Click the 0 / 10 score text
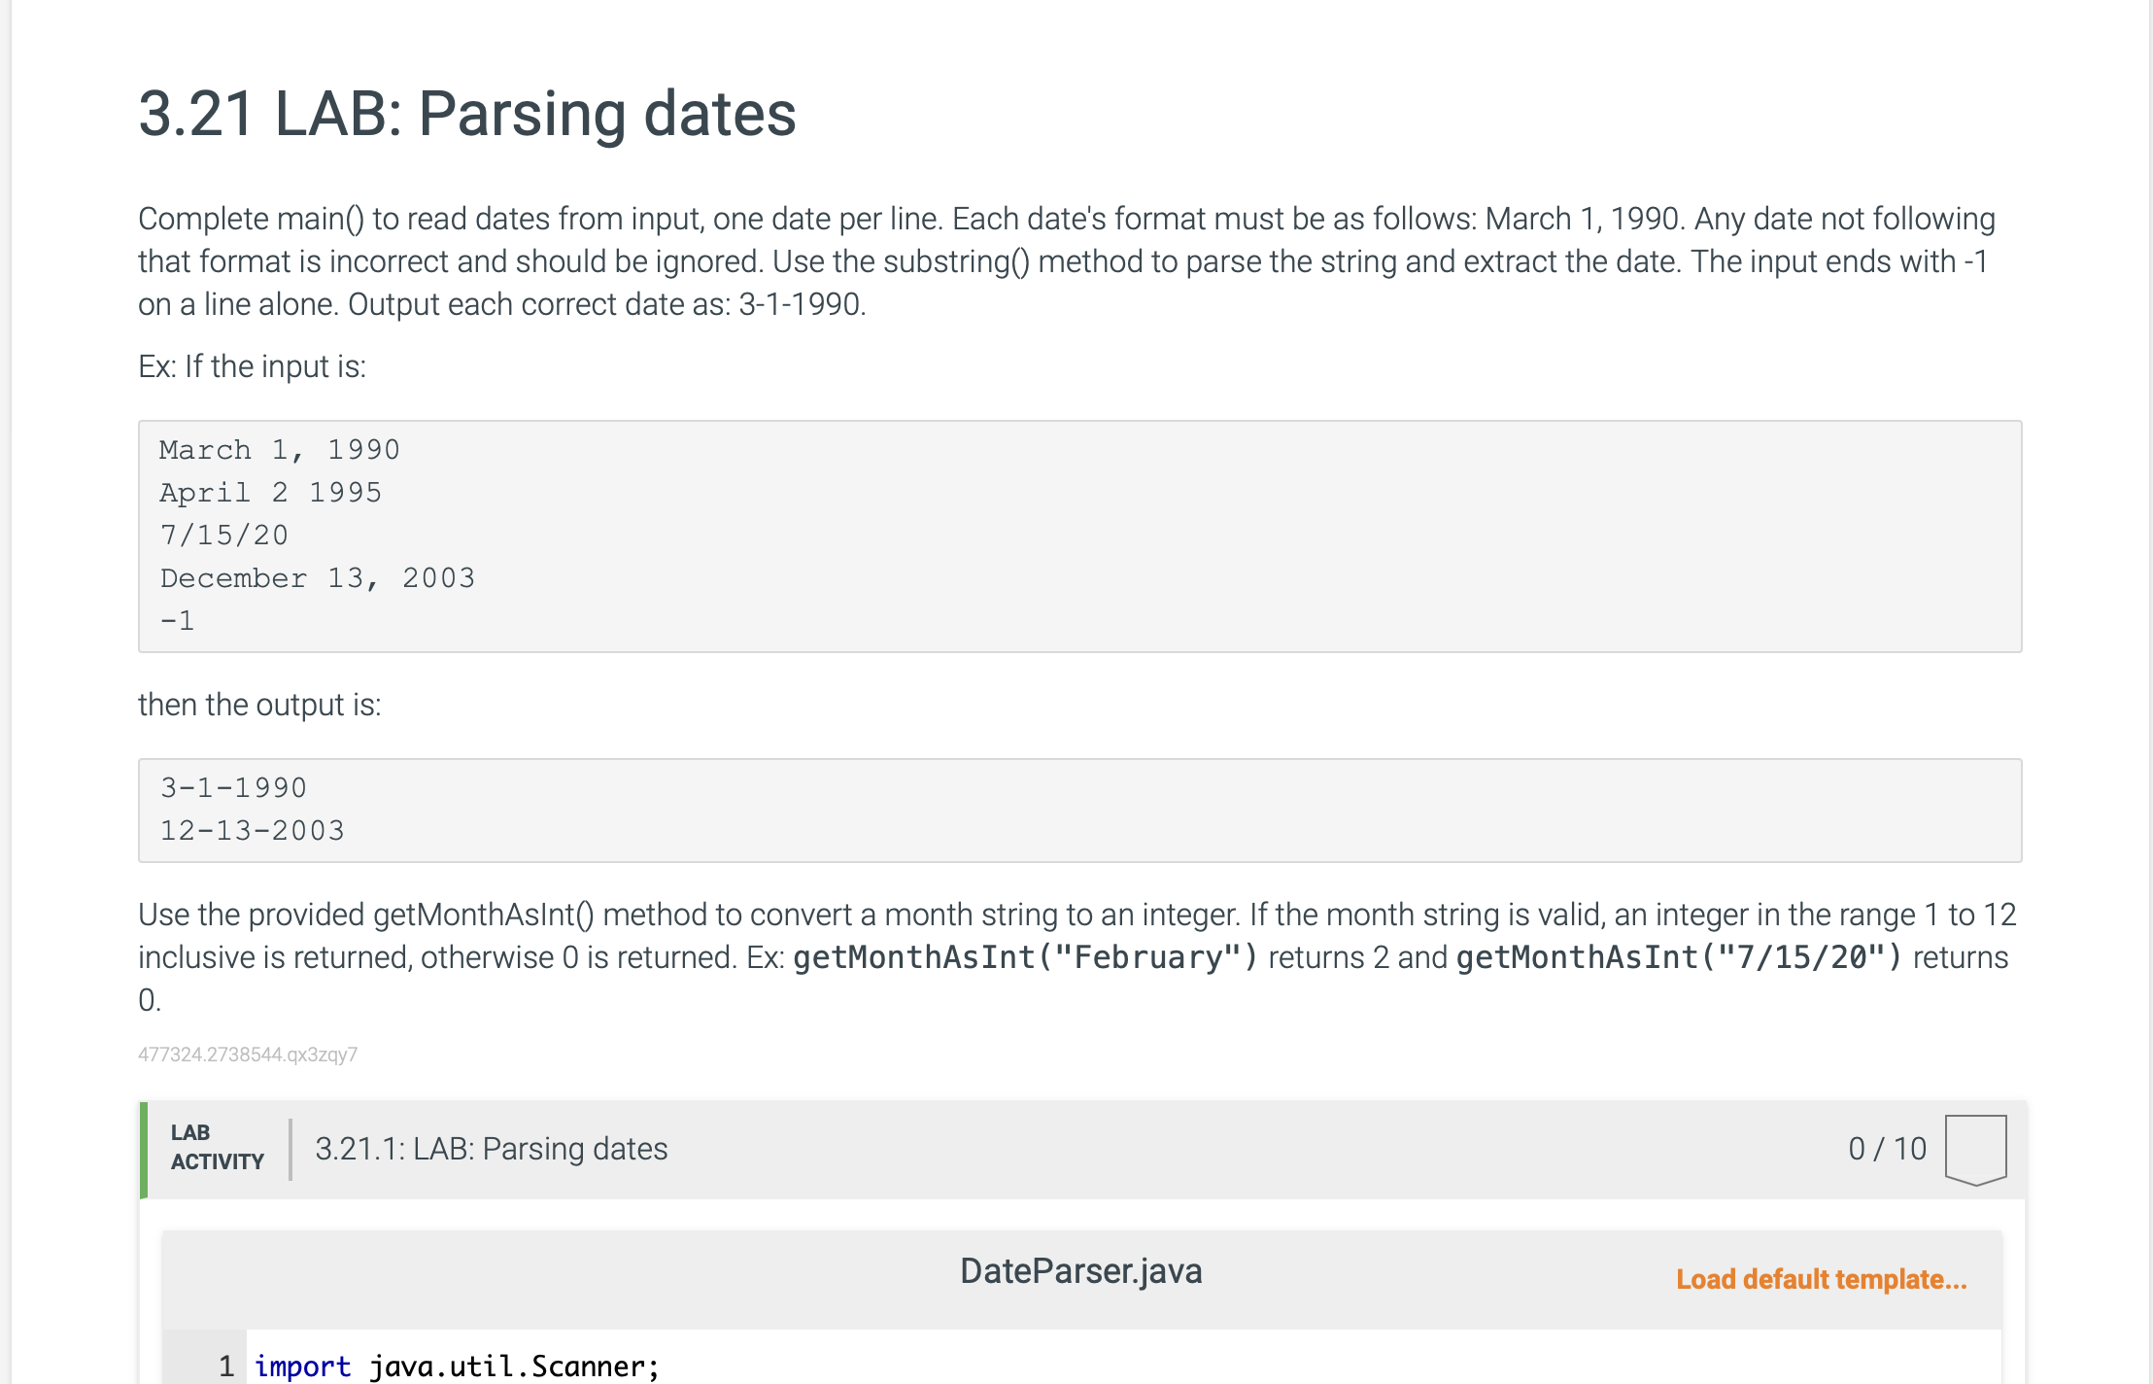This screenshot has width=2153, height=1384. point(1886,1149)
